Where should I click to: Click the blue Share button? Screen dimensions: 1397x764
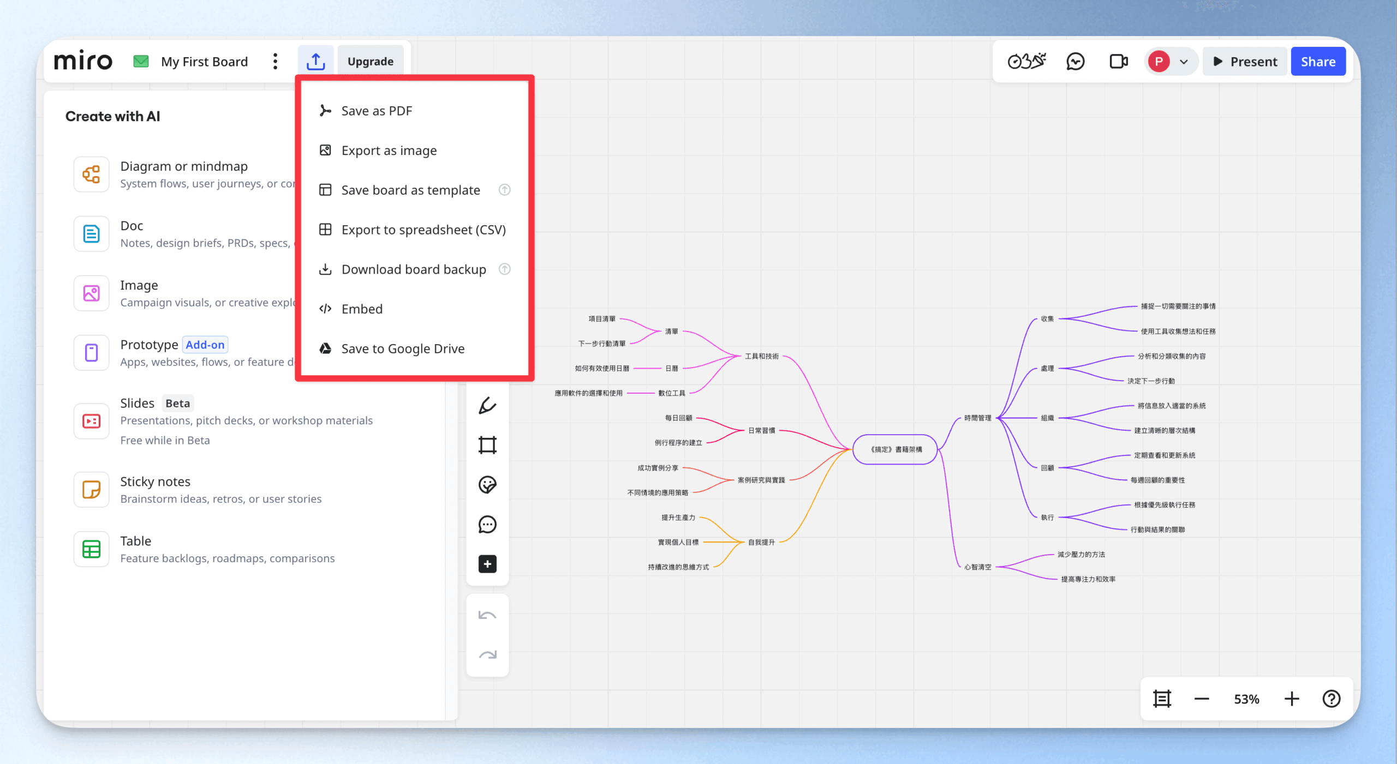click(x=1318, y=62)
